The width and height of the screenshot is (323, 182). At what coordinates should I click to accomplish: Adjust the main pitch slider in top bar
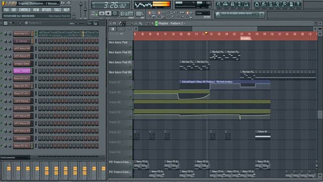click(85, 9)
